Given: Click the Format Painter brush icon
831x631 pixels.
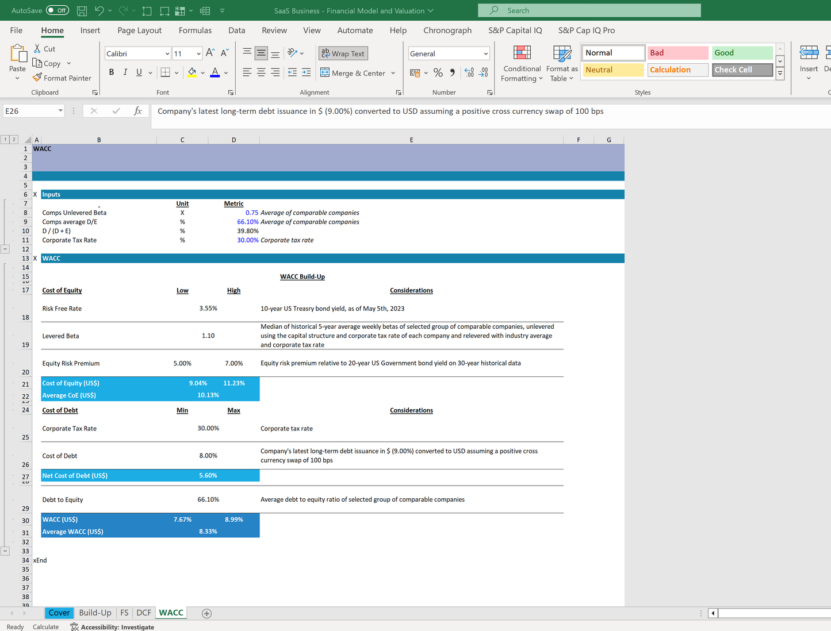Looking at the screenshot, I should click(37, 78).
